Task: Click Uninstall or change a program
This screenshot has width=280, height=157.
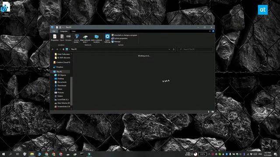Action: (x=124, y=35)
